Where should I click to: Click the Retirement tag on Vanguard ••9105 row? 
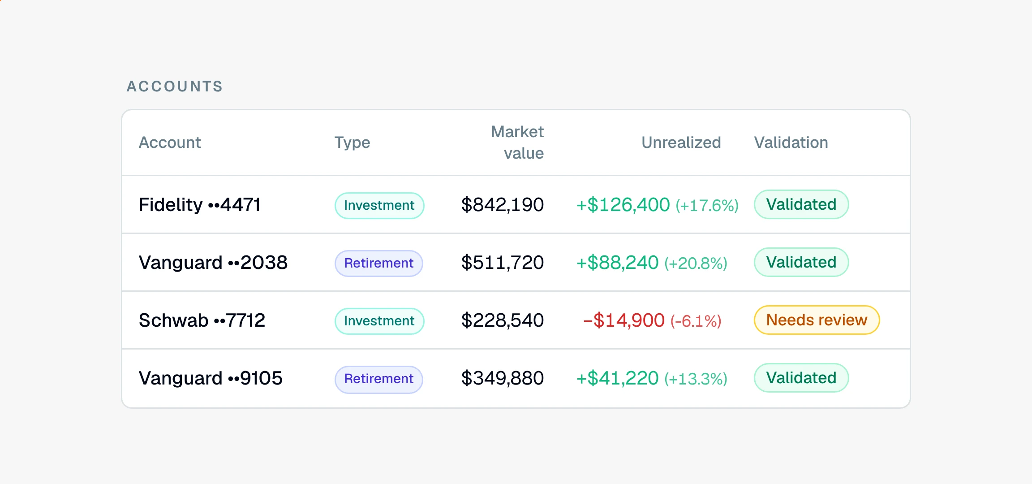[x=379, y=379]
